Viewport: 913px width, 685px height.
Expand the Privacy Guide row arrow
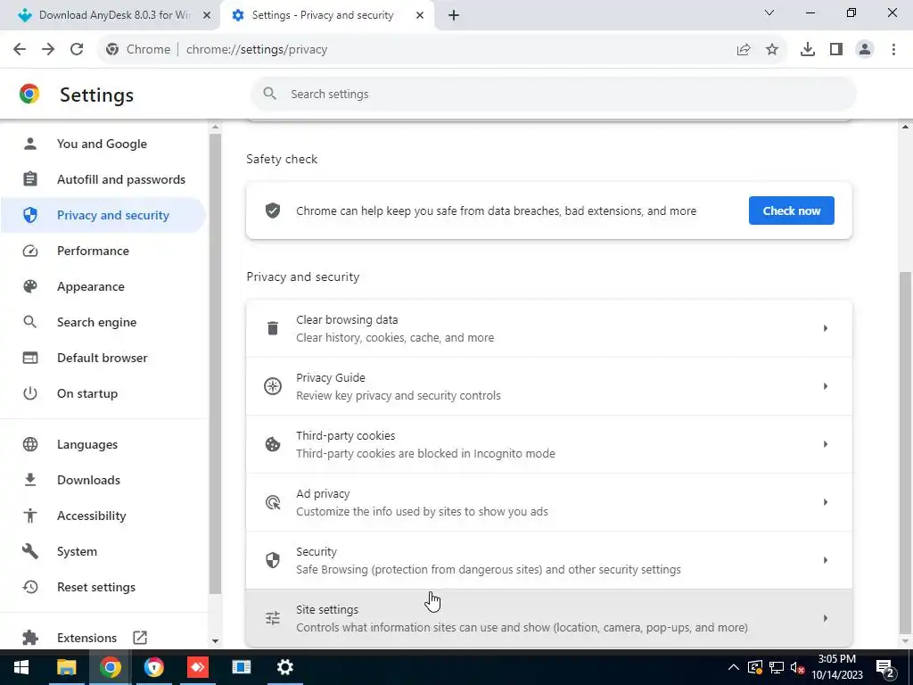(825, 386)
